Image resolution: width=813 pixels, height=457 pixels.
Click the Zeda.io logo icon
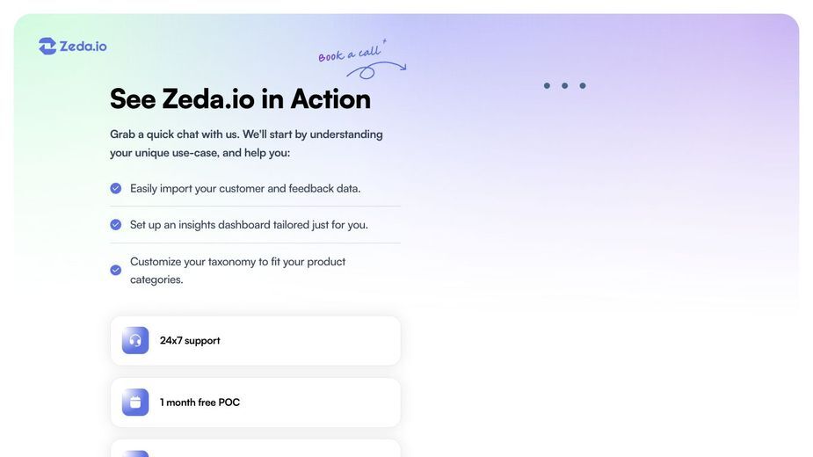click(47, 47)
